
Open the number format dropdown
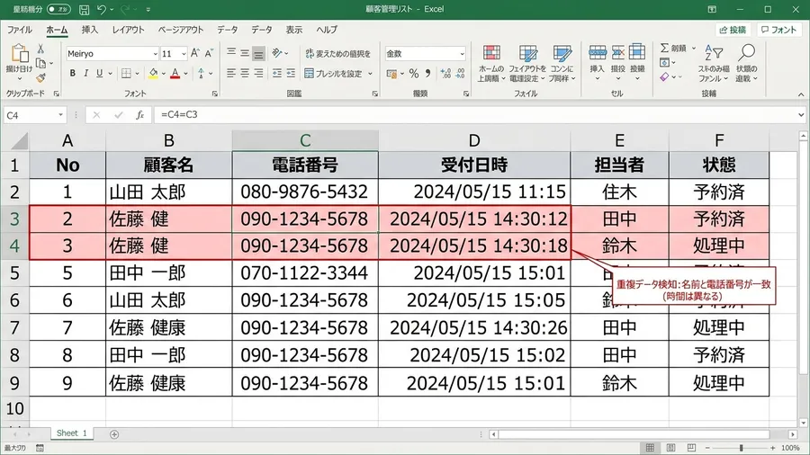(462, 54)
